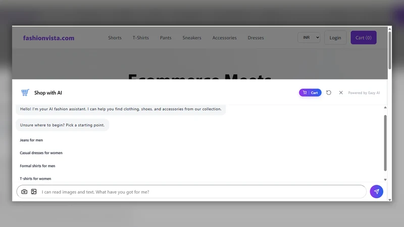Send message with paper plane button
Image resolution: width=404 pixels, height=227 pixels.
pyautogui.click(x=376, y=192)
